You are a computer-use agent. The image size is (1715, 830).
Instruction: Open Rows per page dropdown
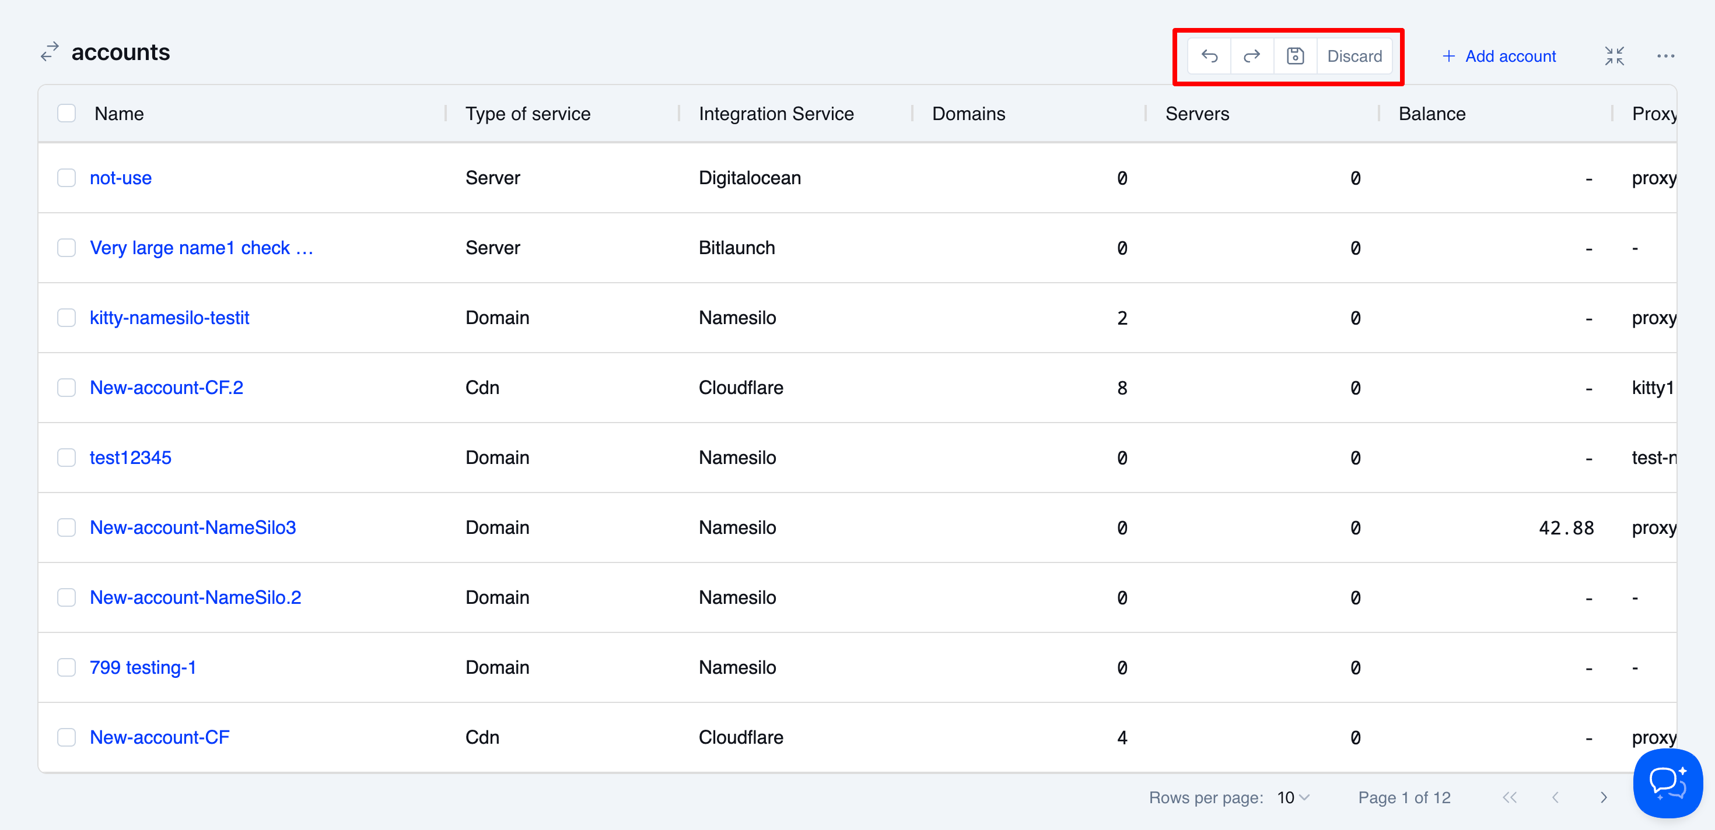click(1293, 797)
